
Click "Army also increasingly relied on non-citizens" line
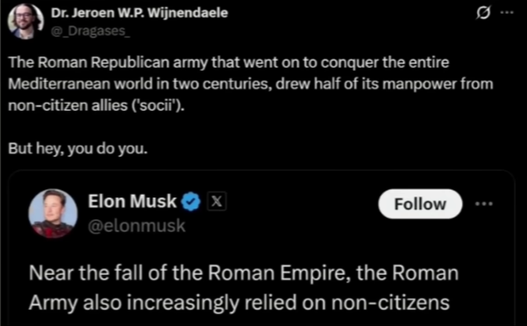(x=239, y=302)
